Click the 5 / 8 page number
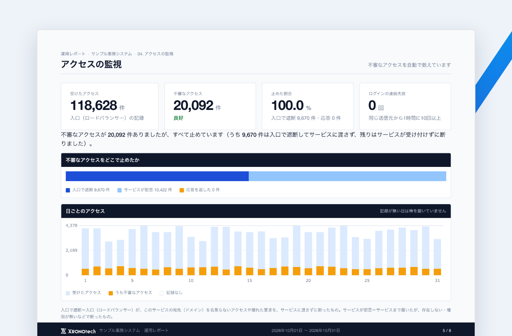The image size is (512, 336). (x=447, y=331)
